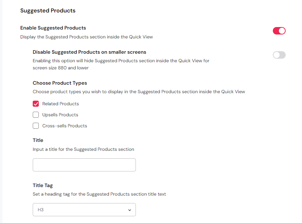
Task: Click the Related Products label text
Action: (60, 104)
